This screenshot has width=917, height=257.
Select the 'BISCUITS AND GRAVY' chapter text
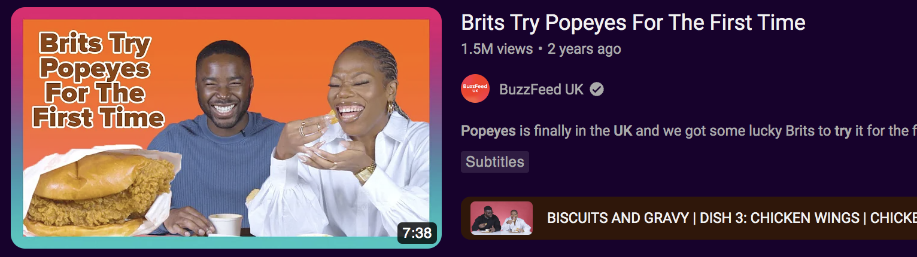pyautogui.click(x=618, y=218)
